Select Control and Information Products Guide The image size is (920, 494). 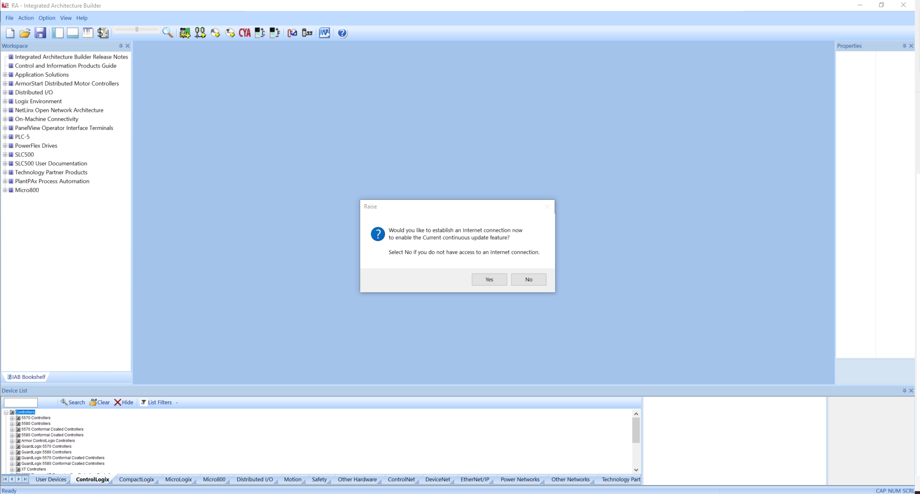66,66
